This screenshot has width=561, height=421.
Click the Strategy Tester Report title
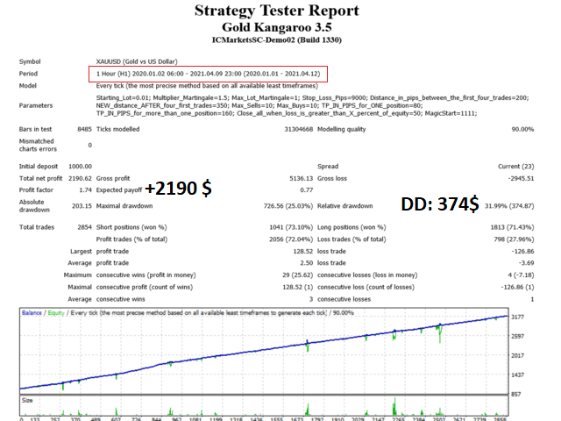[x=277, y=11]
